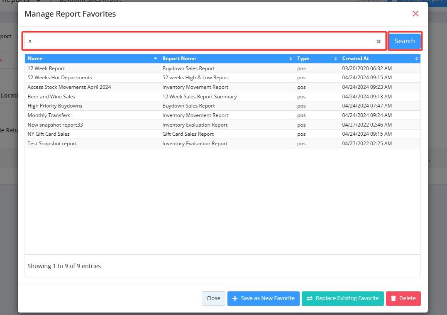
Task: Click into the favorites search input field
Action: (199, 42)
